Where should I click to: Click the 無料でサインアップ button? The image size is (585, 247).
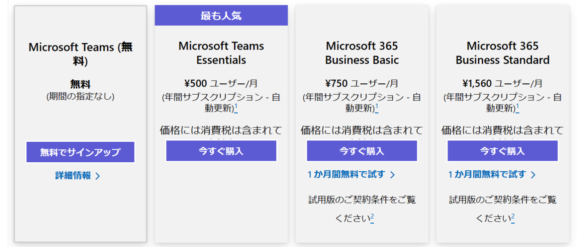pos(80,152)
